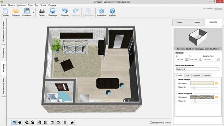Viewport: 224px width, 126px height.
Task: Open the Добавить menu
Action: click(x=21, y=5)
